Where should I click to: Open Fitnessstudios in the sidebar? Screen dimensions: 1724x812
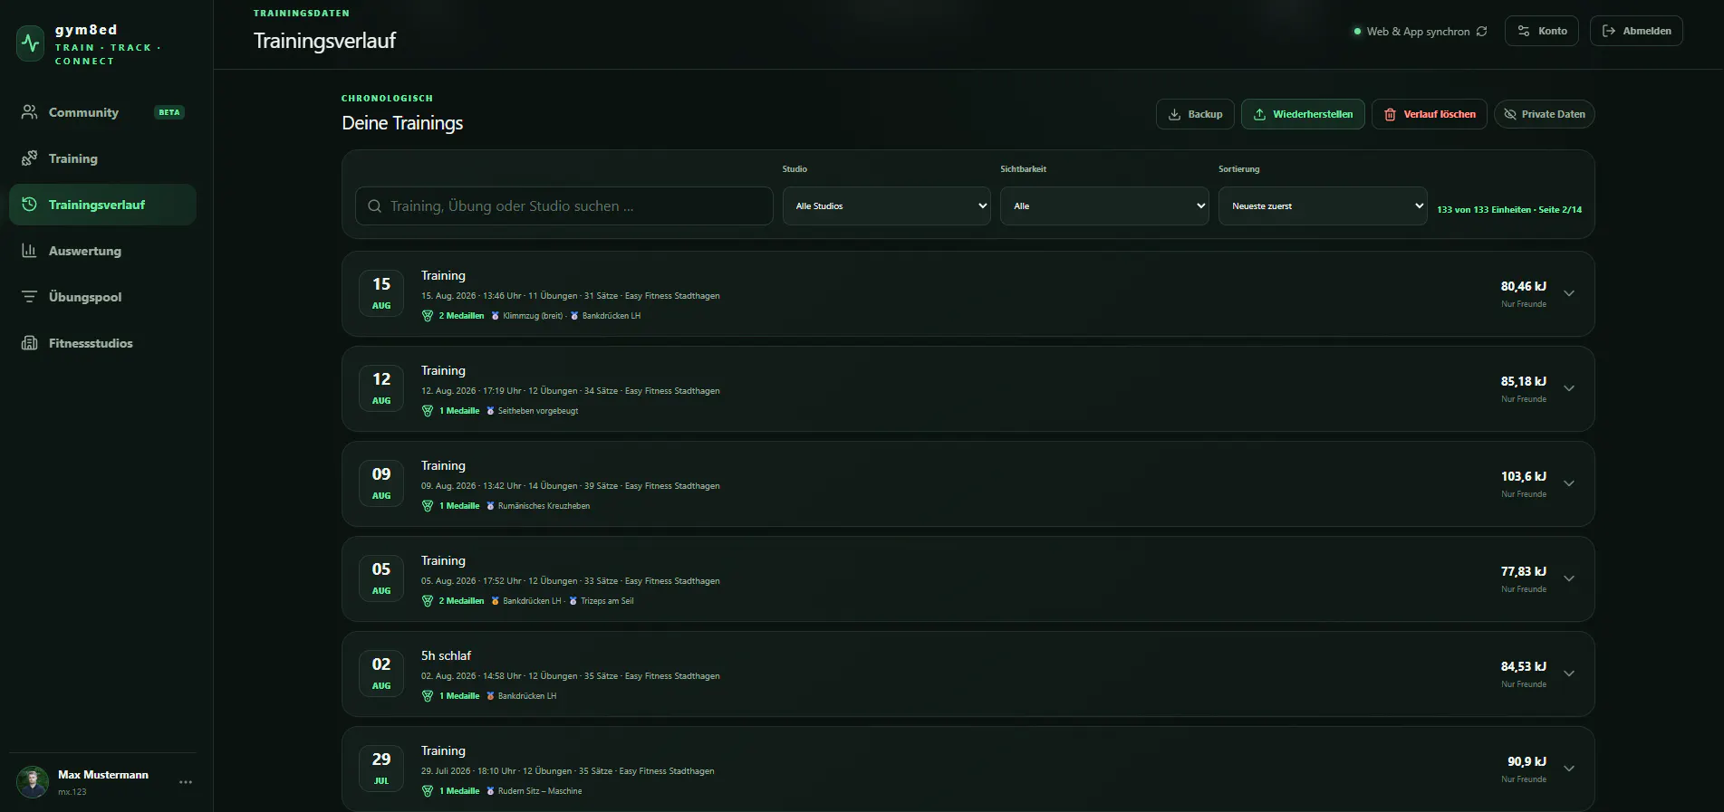tap(102, 343)
